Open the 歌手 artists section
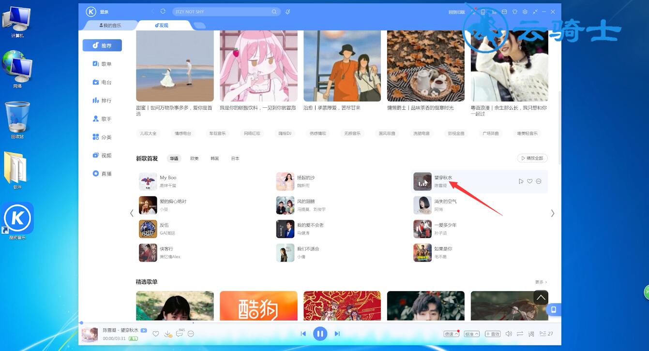Viewport: 649px width, 351px height. pos(102,119)
